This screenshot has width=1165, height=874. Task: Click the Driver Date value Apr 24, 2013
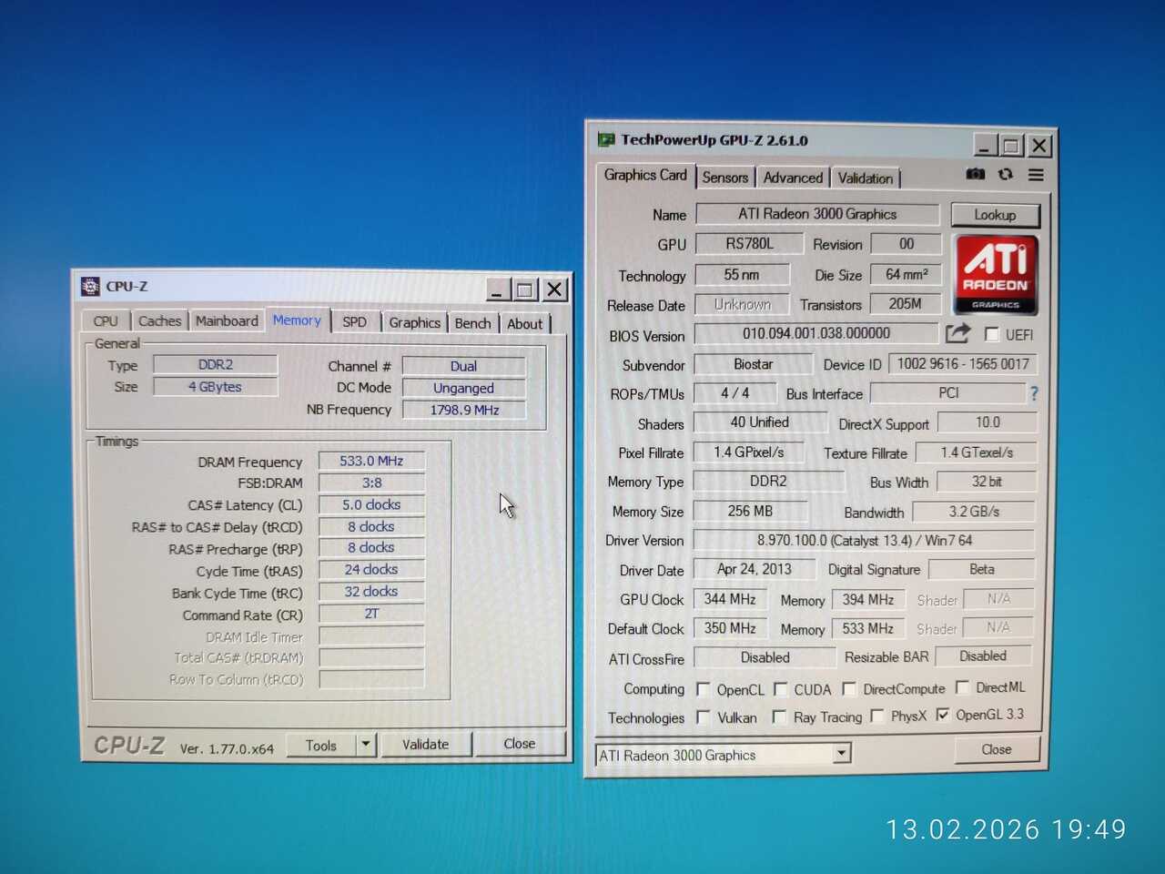(x=754, y=570)
